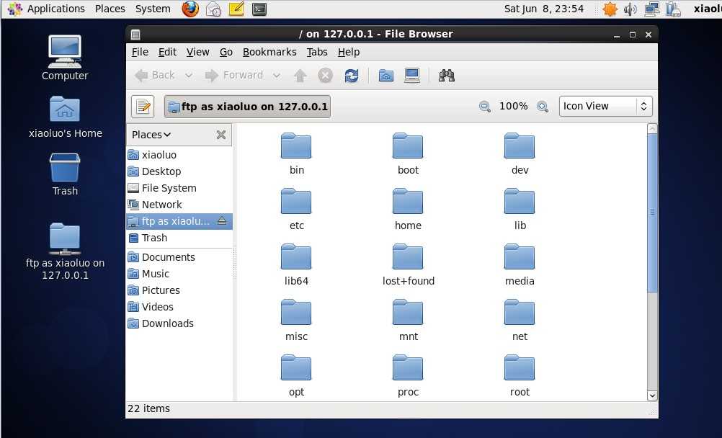Image resolution: width=722 pixels, height=438 pixels.
Task: Click the vertical scrollbar thumb
Action: click(652, 213)
